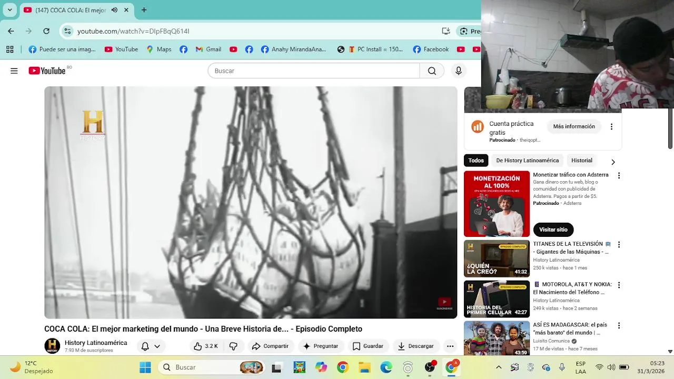Click the subscribe watermark in the video
Screen dimensions: 674x379
[x=444, y=303]
